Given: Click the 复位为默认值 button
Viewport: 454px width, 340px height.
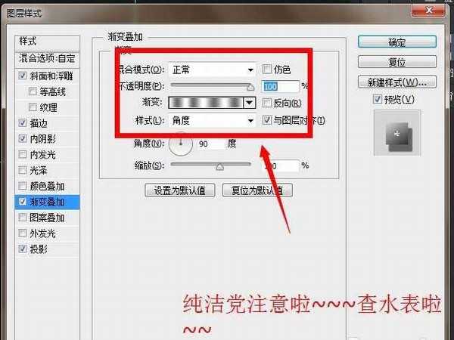Looking at the screenshot, I should (257, 190).
